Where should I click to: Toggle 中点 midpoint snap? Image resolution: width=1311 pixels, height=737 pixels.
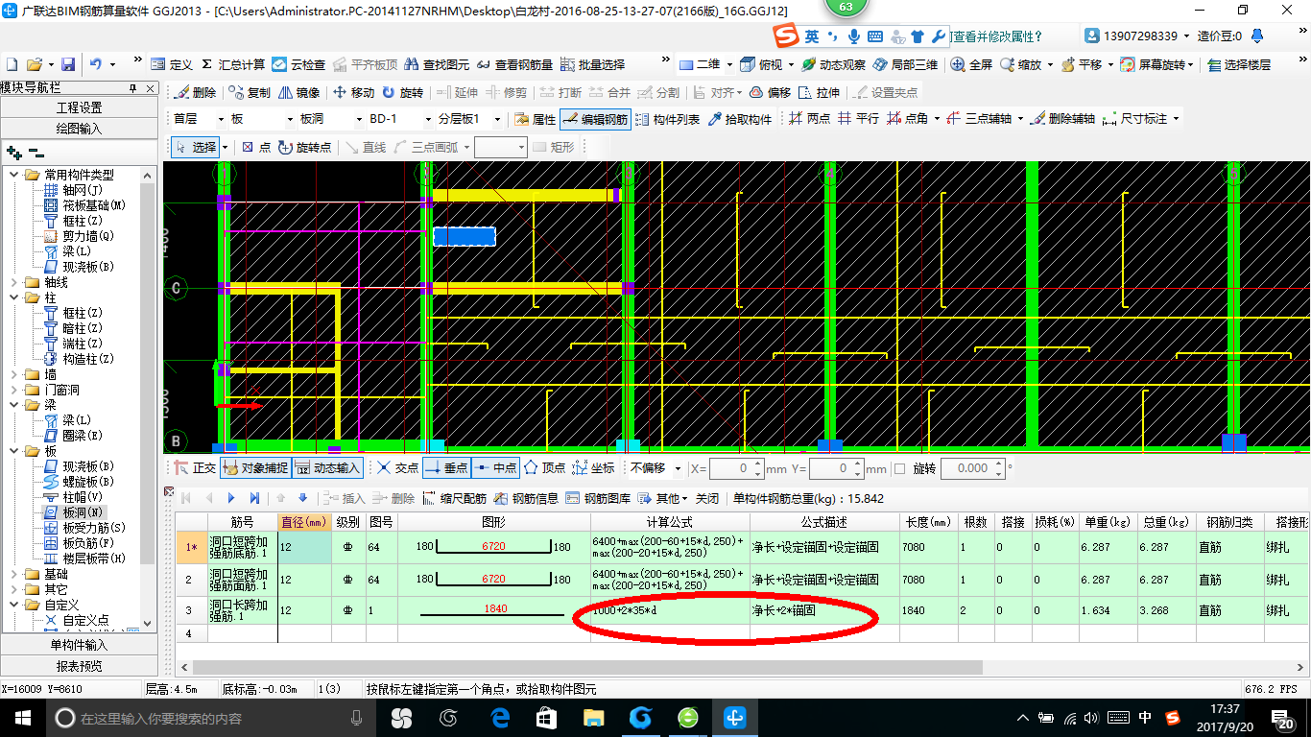(495, 468)
